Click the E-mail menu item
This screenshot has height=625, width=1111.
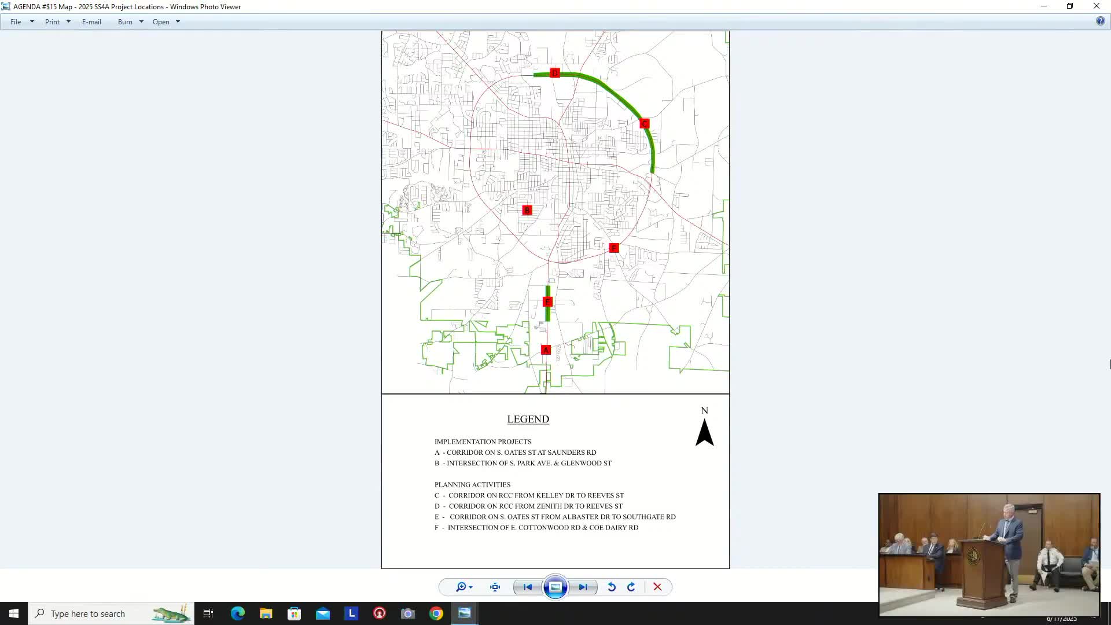[91, 22]
